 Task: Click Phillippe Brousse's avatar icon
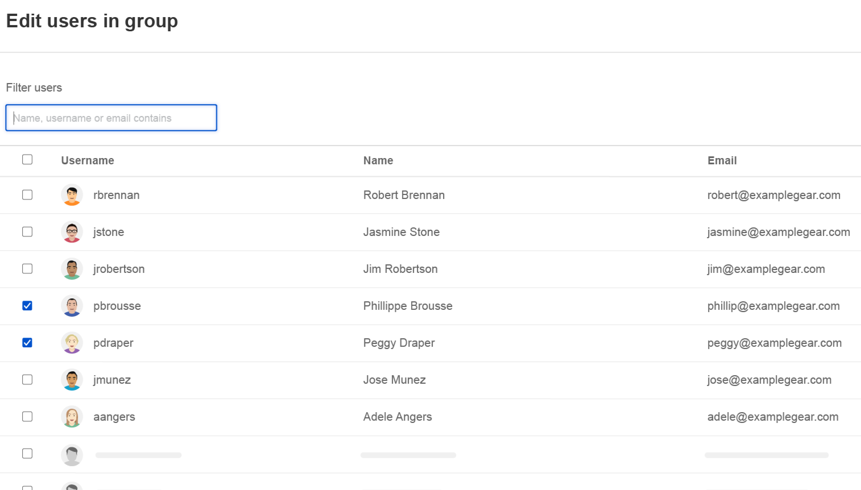pyautogui.click(x=72, y=306)
